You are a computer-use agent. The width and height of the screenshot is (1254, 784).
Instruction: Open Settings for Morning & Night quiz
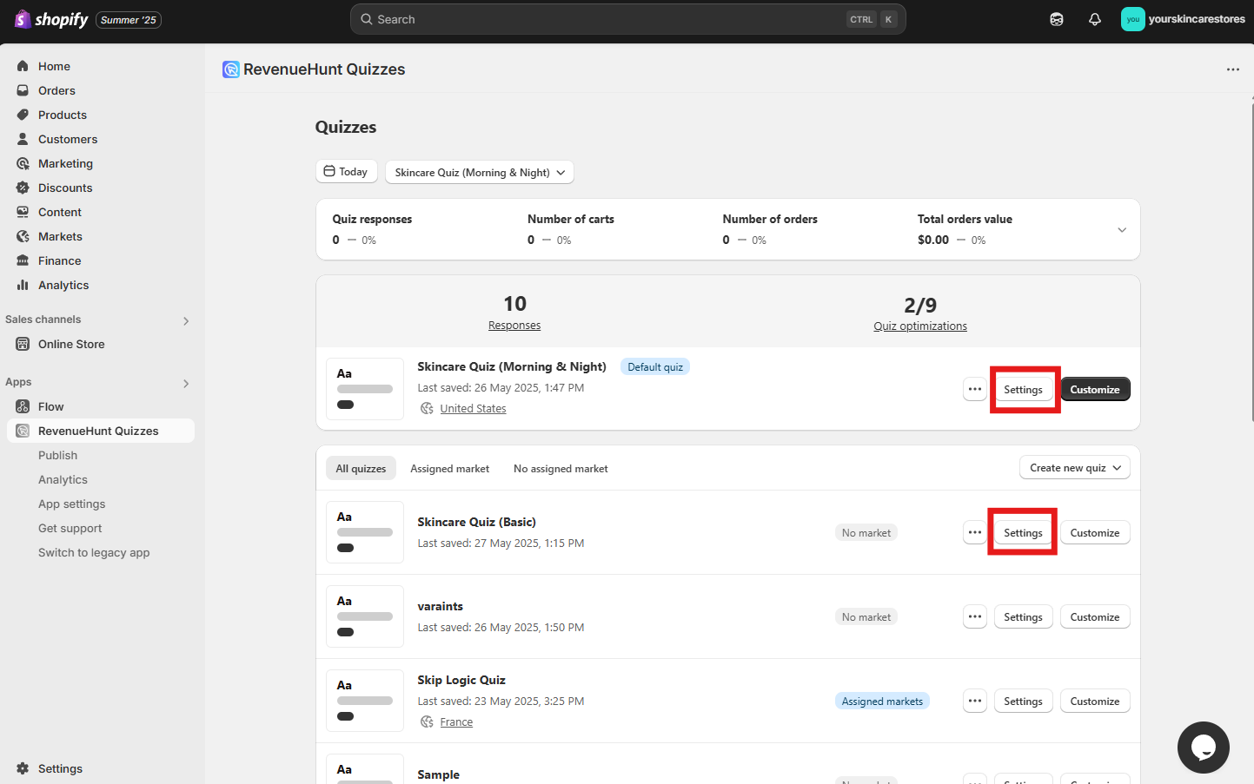(1023, 389)
